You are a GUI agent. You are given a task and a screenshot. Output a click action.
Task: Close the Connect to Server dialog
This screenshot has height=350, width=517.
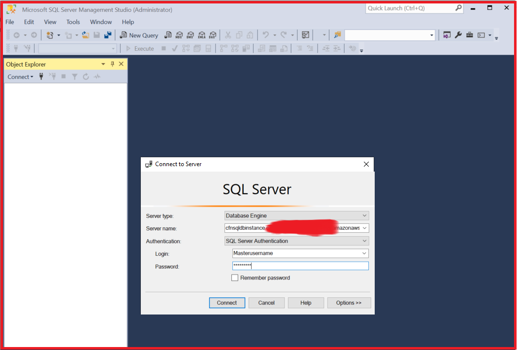(366, 164)
